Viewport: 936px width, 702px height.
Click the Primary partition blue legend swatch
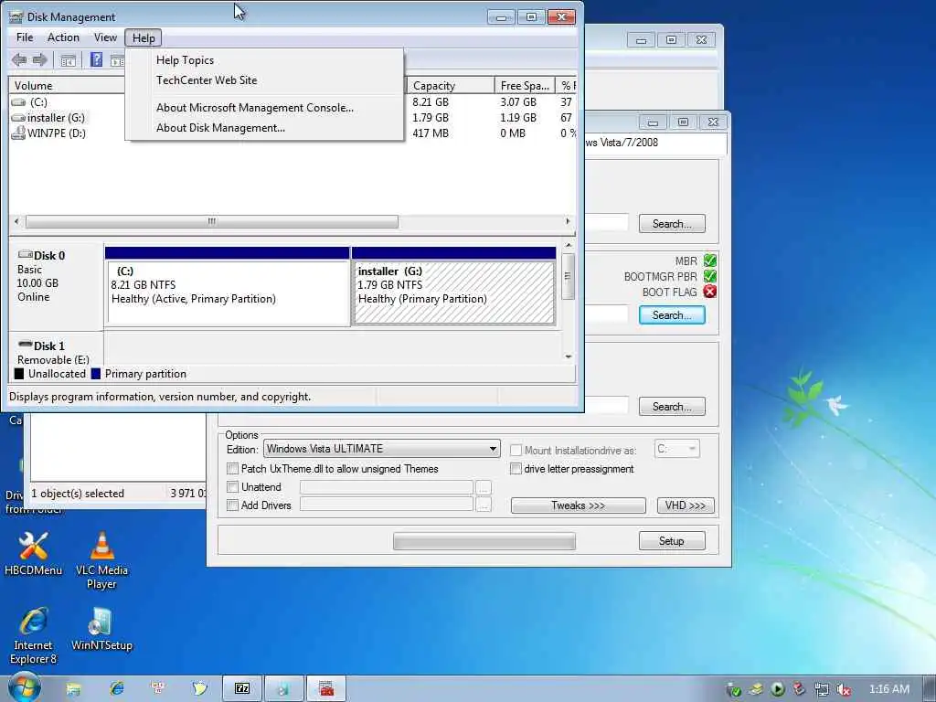[x=95, y=374]
